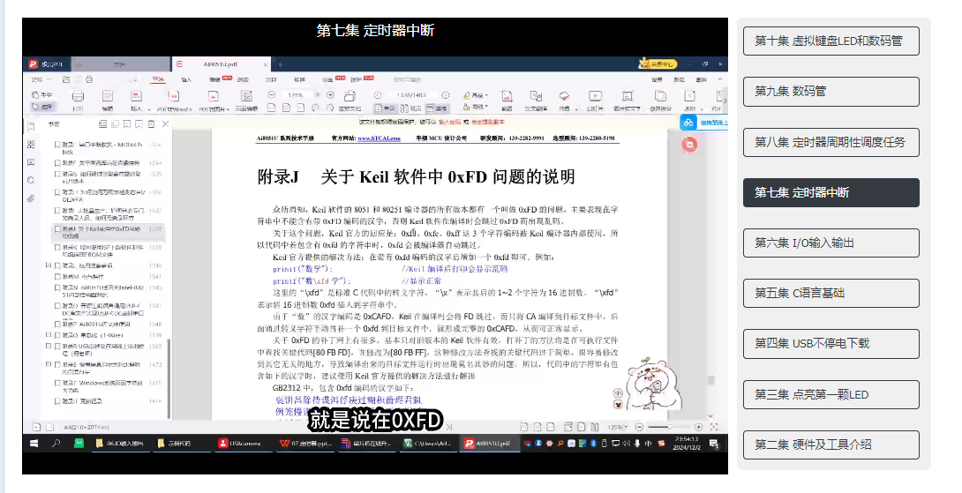Image resolution: width=962 pixels, height=493 pixels.
Task: Open episode 第十集 虚拟键盘LED和数码管
Action: [830, 41]
